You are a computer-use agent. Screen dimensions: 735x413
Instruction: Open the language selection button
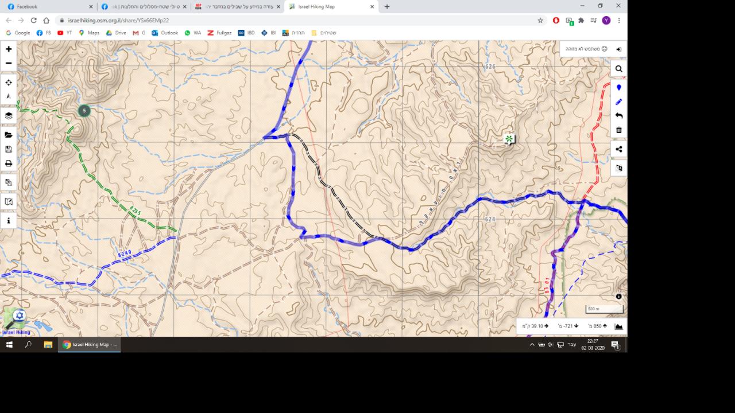coord(618,169)
